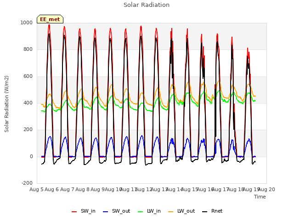Click the Aug 5 x-axis label
The height and width of the screenshot is (220, 294).
(x=36, y=189)
